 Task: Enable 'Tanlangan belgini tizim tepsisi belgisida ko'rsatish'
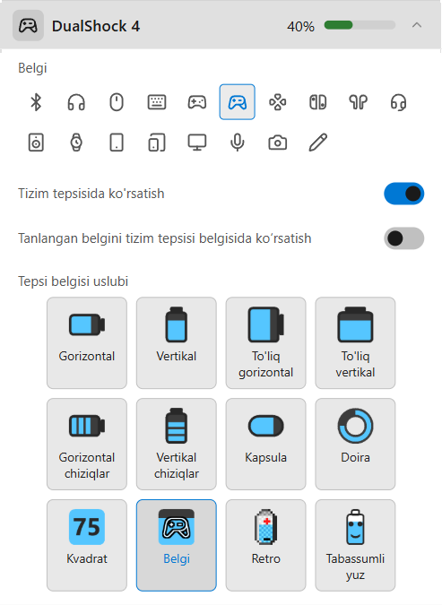(x=403, y=238)
